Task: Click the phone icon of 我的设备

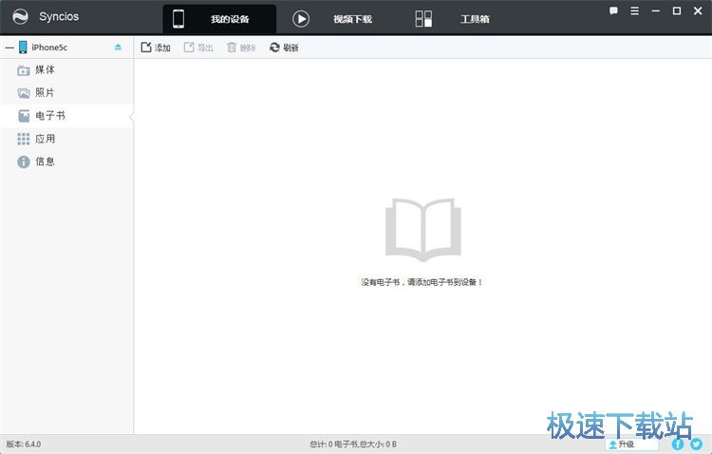Action: click(x=178, y=19)
